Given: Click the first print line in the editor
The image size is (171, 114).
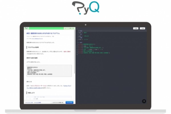Looking at the screenshot, I should [87, 44].
